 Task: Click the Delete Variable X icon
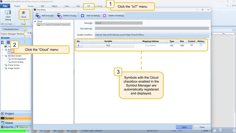click(104, 16)
